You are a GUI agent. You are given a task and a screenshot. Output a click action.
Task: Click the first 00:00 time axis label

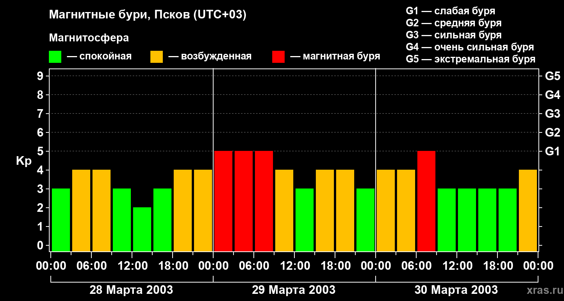50,266
